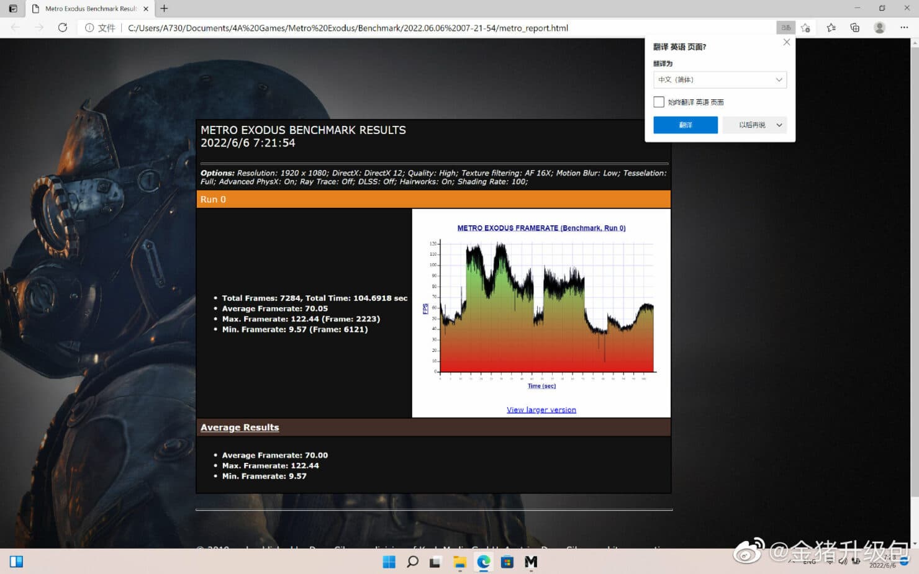Click the translate icon in the address bar
The width and height of the screenshot is (919, 574).
(786, 28)
